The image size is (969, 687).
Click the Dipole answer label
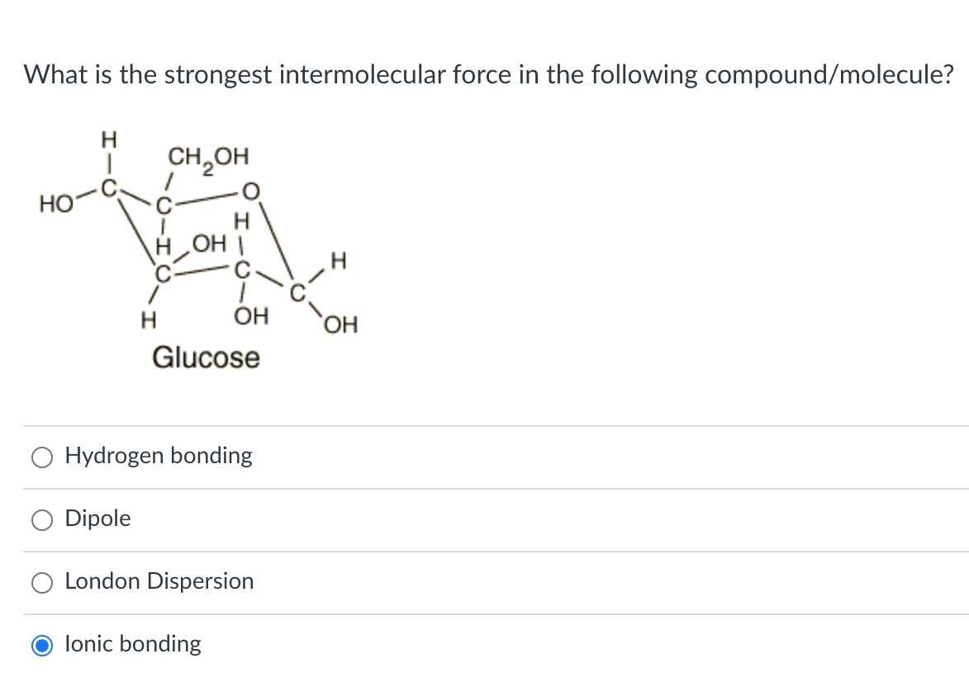[97, 519]
